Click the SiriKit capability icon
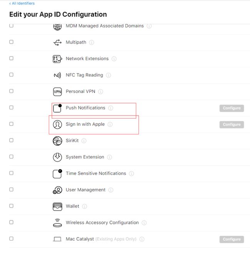The image size is (250, 254). (x=57, y=141)
